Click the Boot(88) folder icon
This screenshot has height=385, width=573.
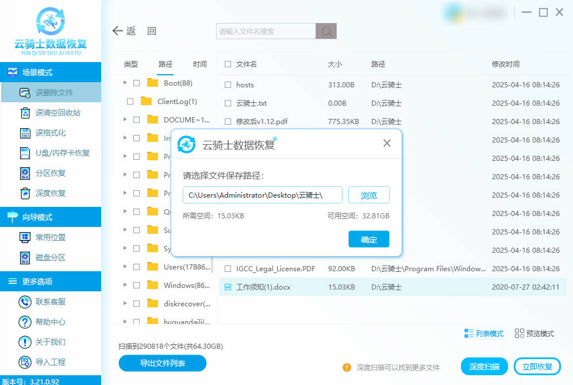pyautogui.click(x=152, y=83)
